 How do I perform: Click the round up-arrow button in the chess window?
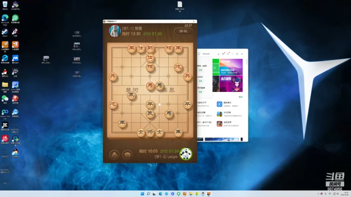114,155
